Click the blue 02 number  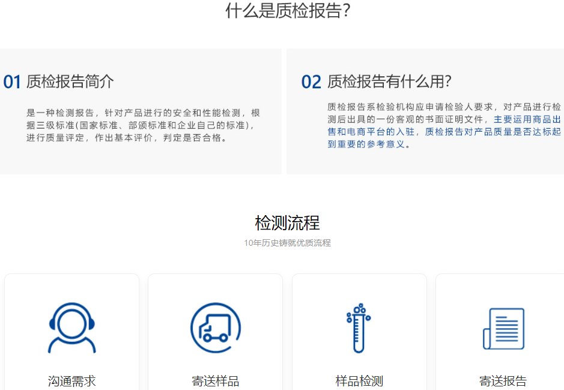click(311, 82)
